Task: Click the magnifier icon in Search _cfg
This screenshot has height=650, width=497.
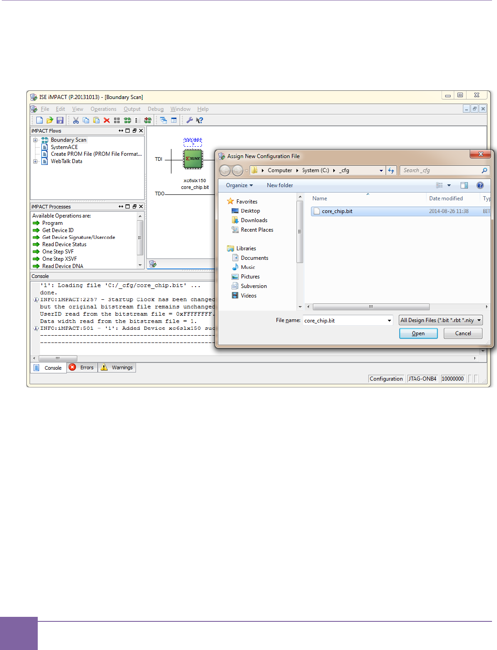Action: click(484, 170)
